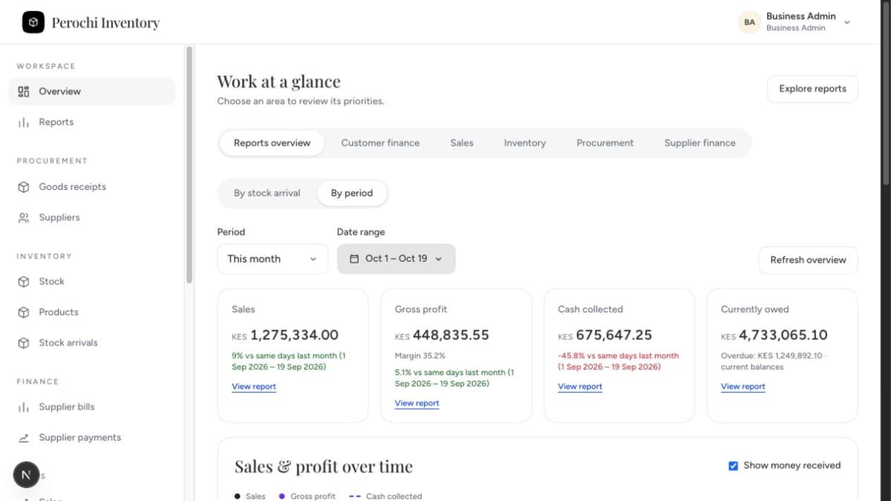891x501 pixels.
Task: Click the Goods receipts box icon
Action: click(x=24, y=187)
